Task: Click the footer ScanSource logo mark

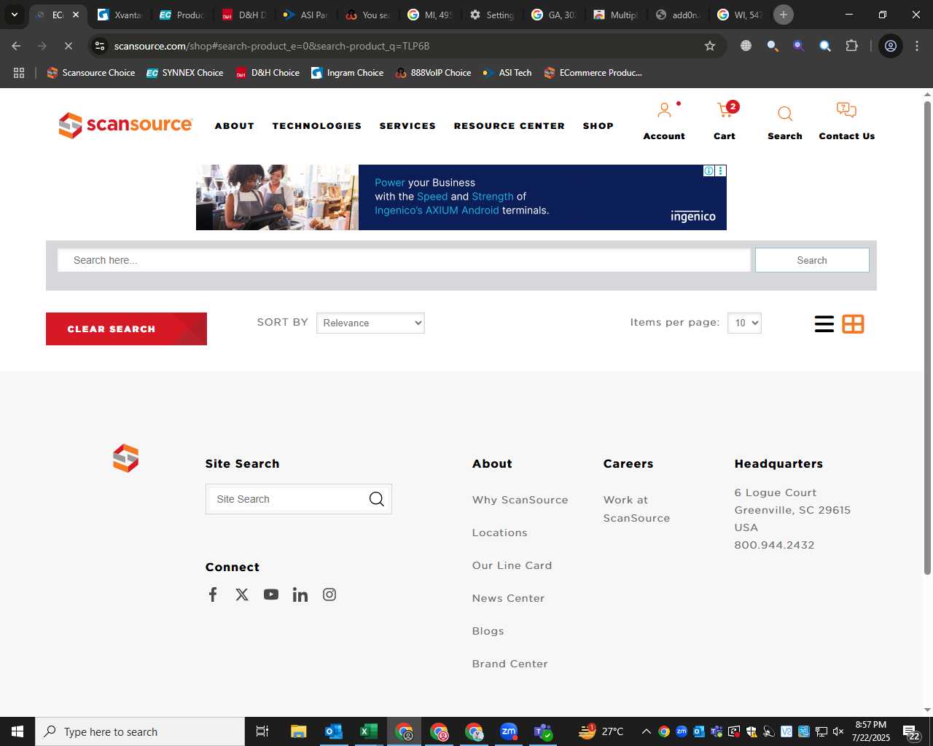Action: pos(125,458)
